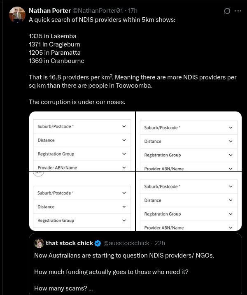This screenshot has width=247, height=295.
Task: Open the @ausstockchick handle
Action: [x=126, y=243]
